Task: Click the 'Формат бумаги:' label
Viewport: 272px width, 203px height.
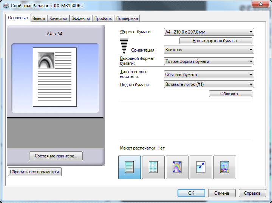Action: click(136, 32)
